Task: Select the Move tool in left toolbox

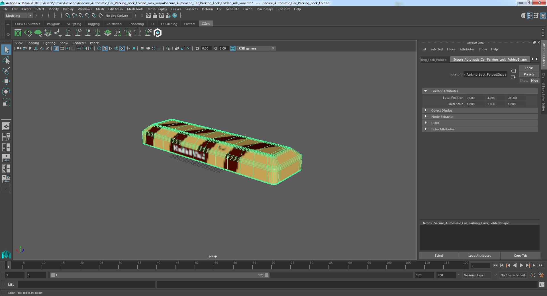Action: coord(6,81)
